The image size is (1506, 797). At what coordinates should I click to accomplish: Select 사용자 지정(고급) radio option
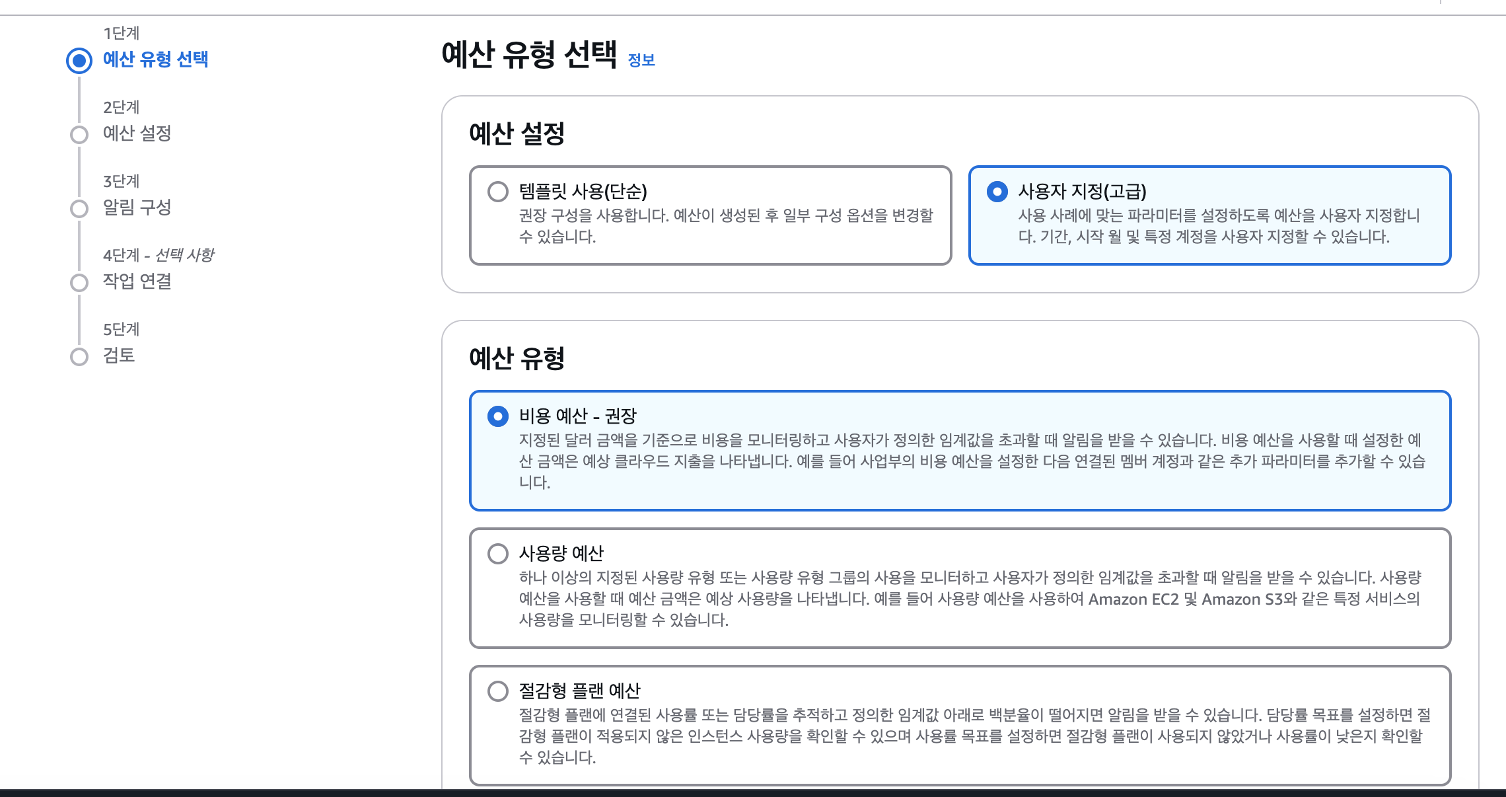997,192
